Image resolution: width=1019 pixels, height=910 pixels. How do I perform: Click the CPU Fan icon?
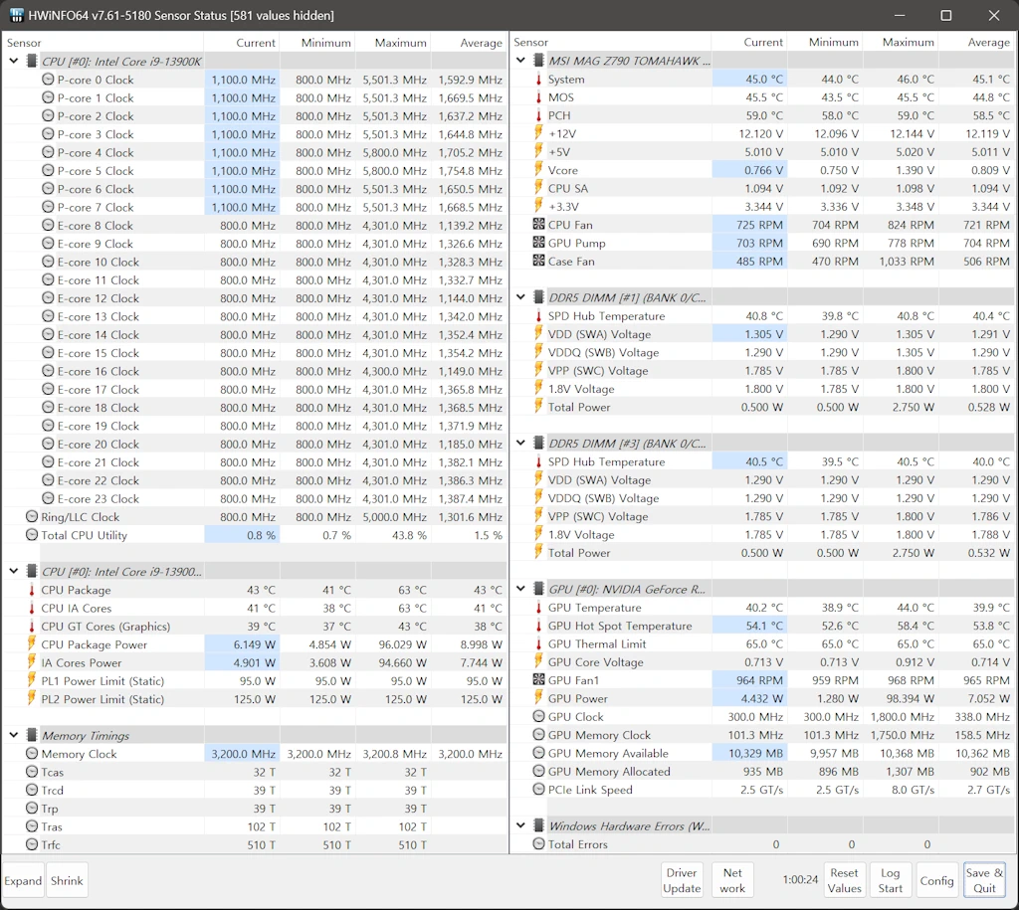[538, 225]
